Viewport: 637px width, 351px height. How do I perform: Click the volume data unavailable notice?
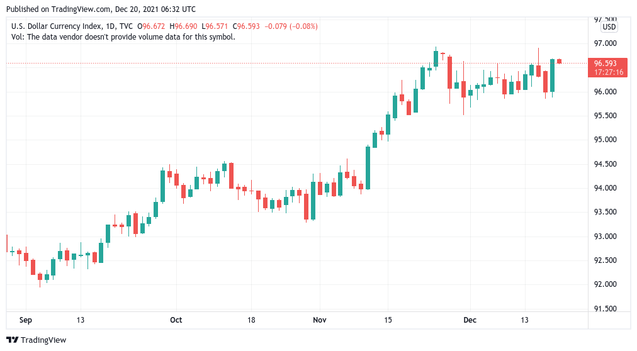tap(123, 37)
